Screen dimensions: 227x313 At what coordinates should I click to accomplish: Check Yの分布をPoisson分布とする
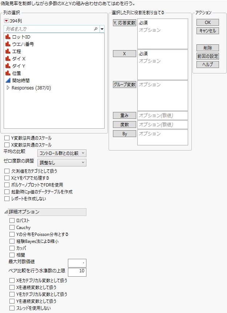click(12, 234)
